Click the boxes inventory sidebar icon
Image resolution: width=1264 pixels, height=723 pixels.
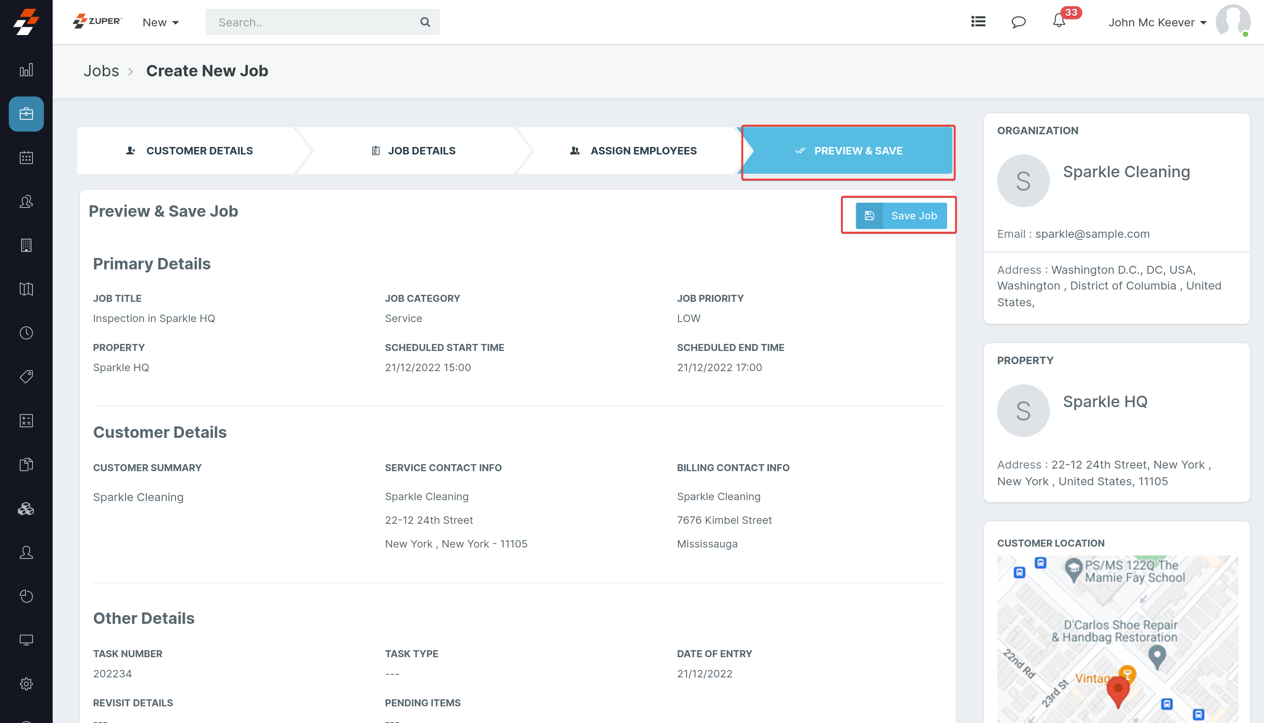(x=26, y=508)
